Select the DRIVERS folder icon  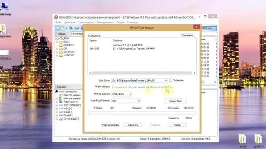pos(61,45)
